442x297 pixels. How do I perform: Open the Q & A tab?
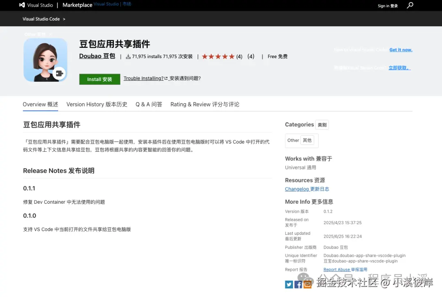tap(149, 104)
